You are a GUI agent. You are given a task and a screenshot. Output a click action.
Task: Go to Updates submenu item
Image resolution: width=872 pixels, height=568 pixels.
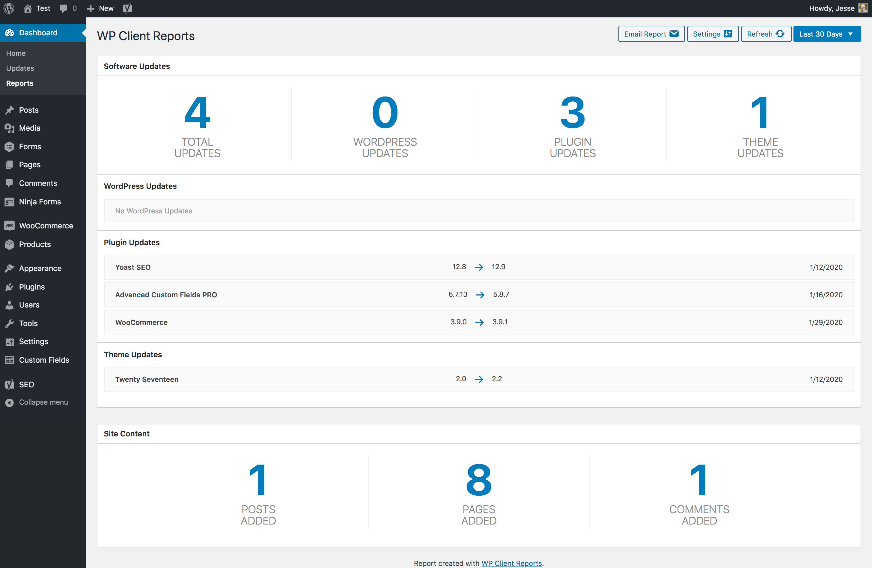(x=20, y=68)
